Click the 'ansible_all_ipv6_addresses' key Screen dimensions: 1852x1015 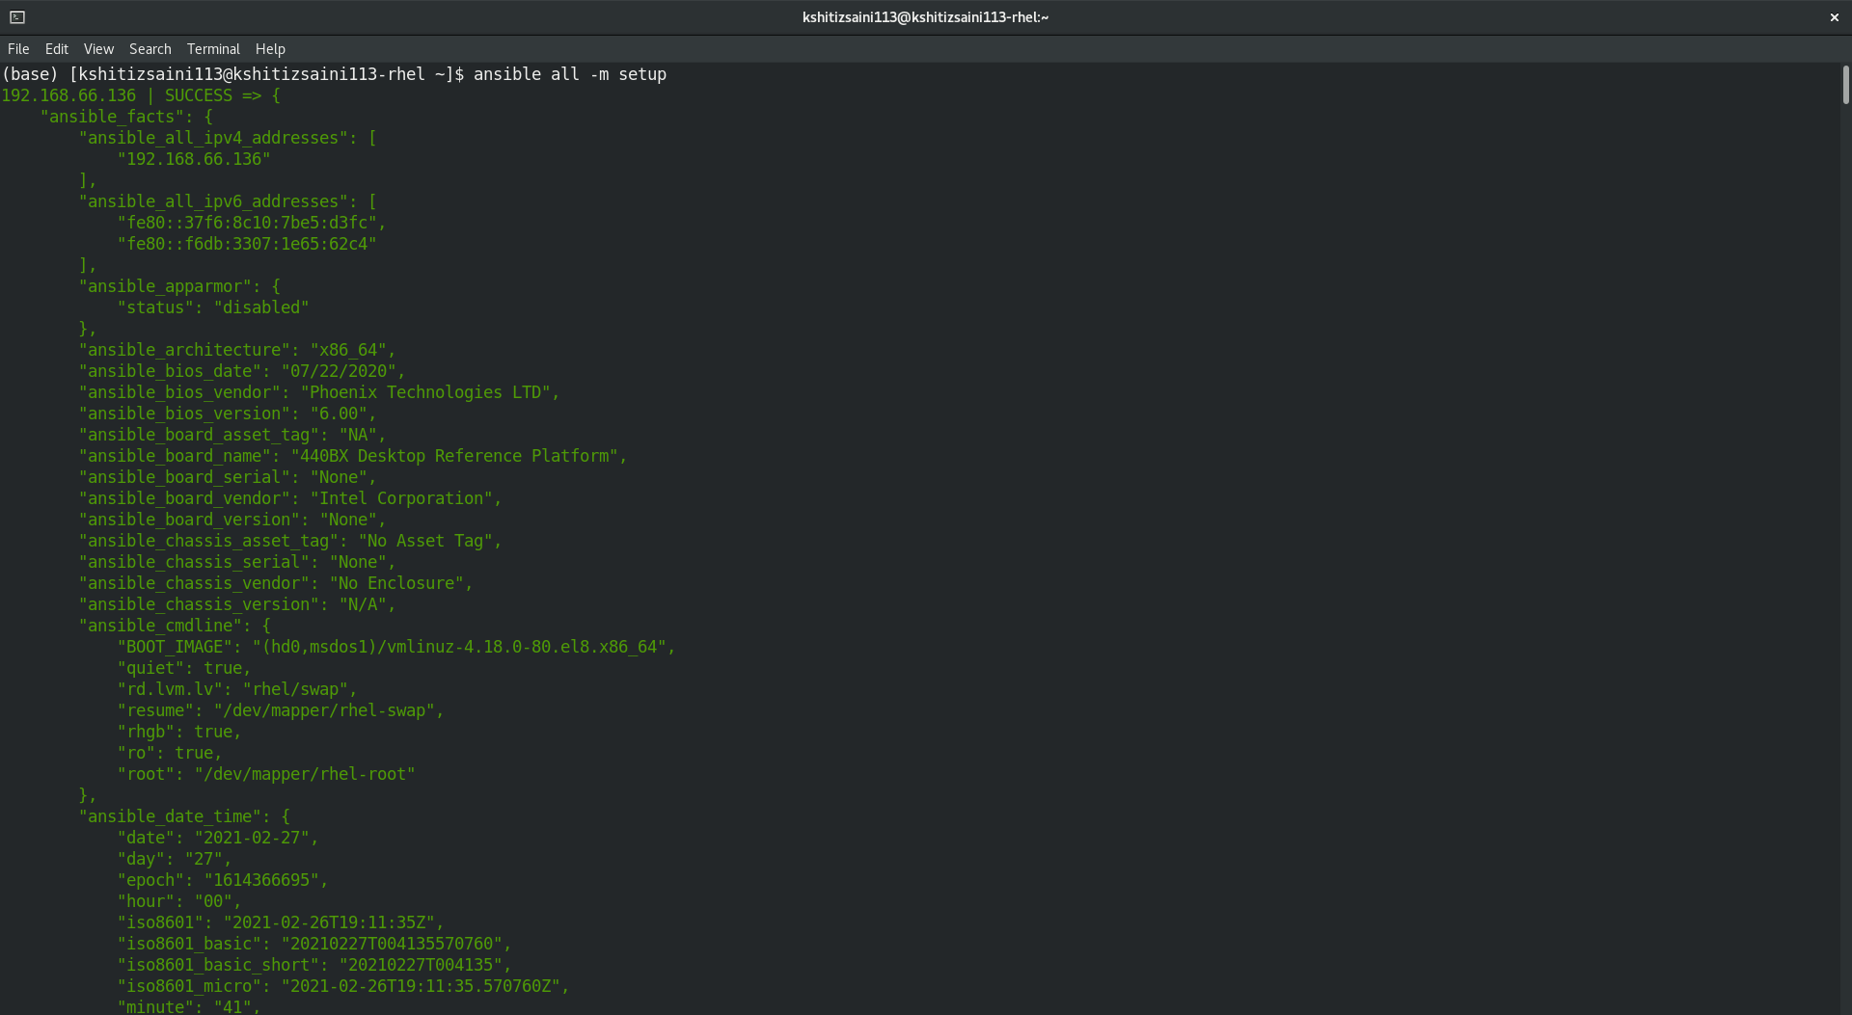tap(213, 201)
